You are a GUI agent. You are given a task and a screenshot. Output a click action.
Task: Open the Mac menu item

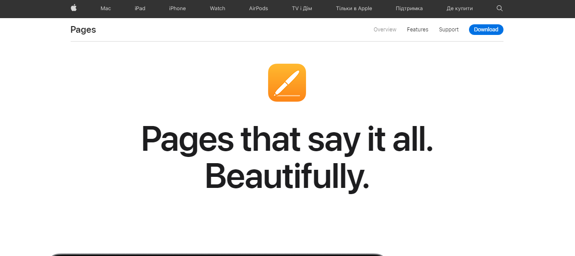click(106, 8)
